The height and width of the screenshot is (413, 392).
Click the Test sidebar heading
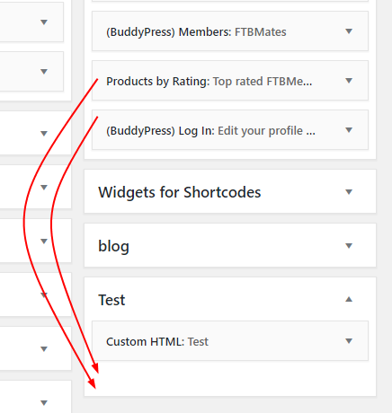[111, 300]
